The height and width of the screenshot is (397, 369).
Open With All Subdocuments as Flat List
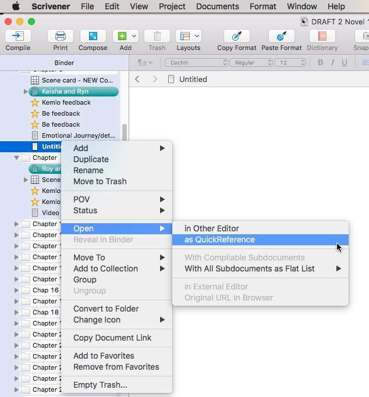[261, 269]
